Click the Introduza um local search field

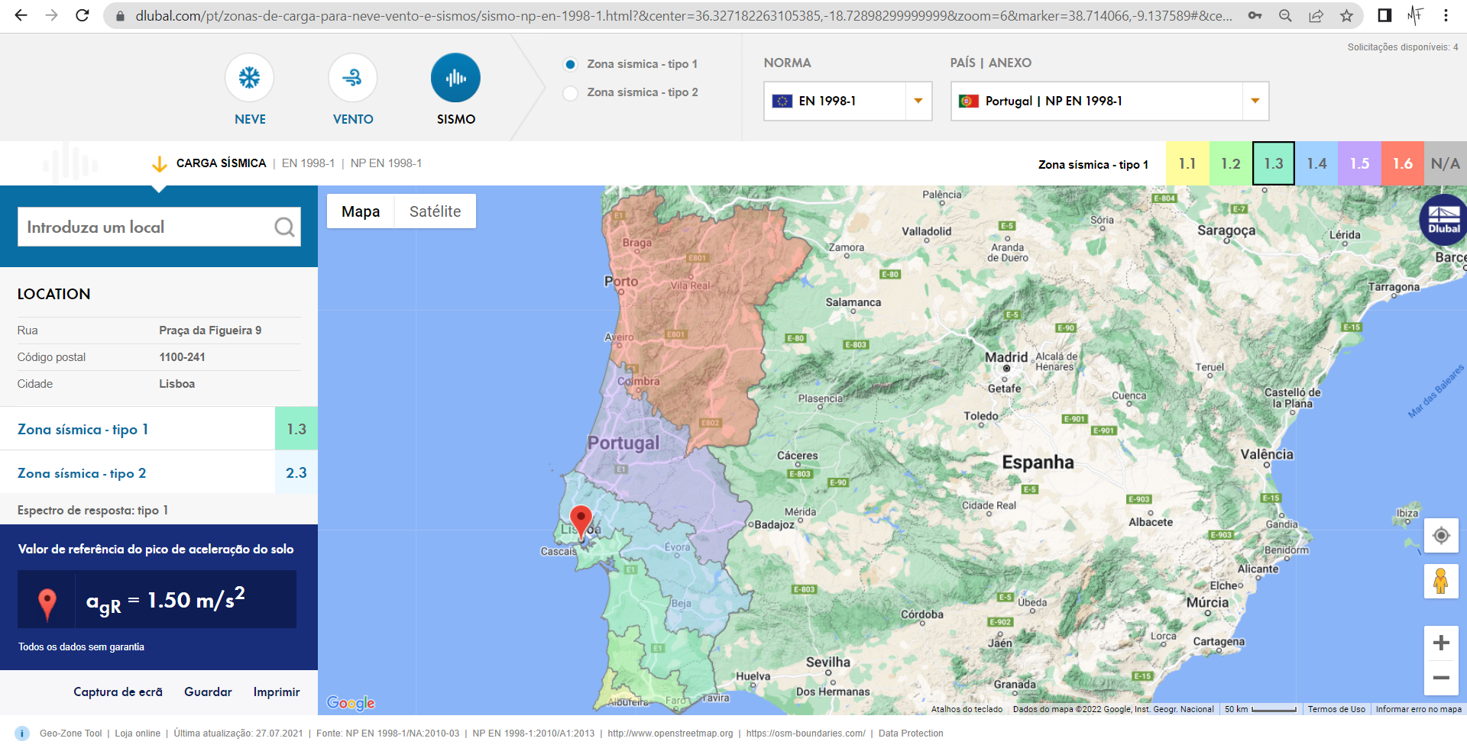pyautogui.click(x=138, y=227)
